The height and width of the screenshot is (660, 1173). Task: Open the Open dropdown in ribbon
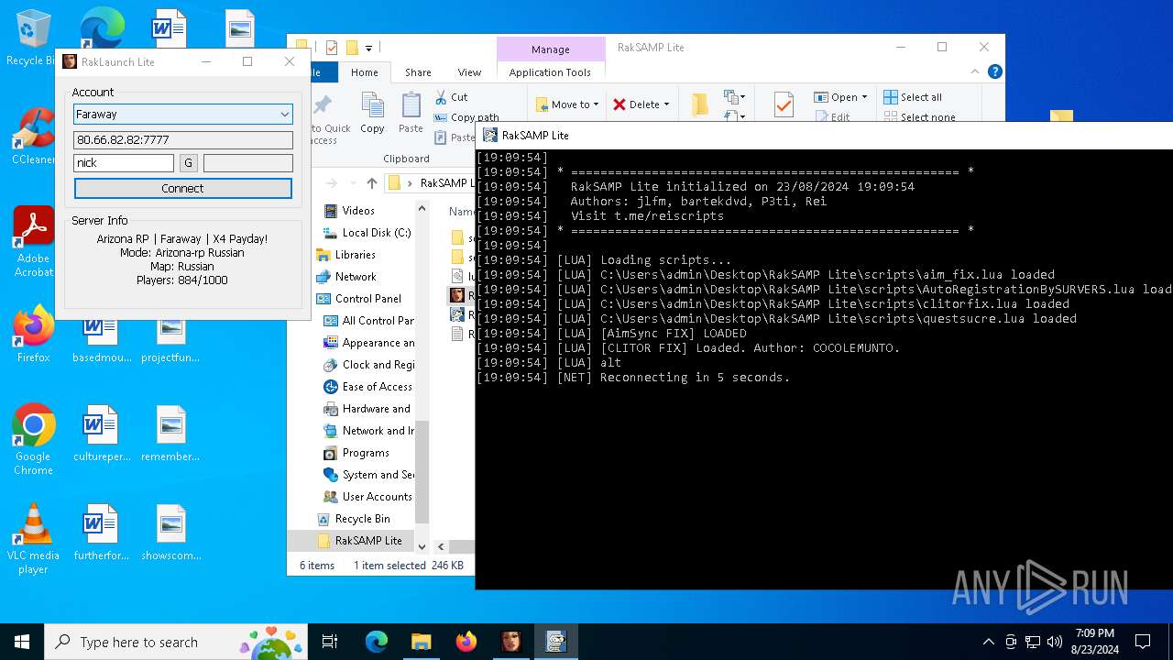click(x=840, y=97)
